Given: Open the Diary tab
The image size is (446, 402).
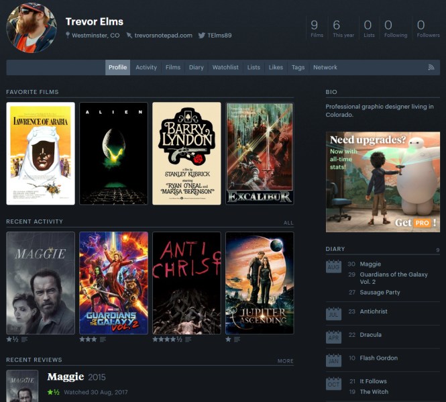Looking at the screenshot, I should [196, 68].
